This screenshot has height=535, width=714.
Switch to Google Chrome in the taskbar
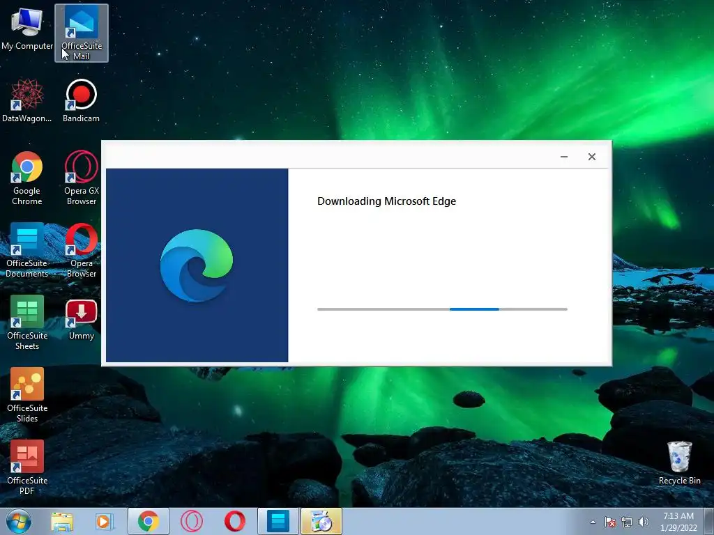[149, 521]
